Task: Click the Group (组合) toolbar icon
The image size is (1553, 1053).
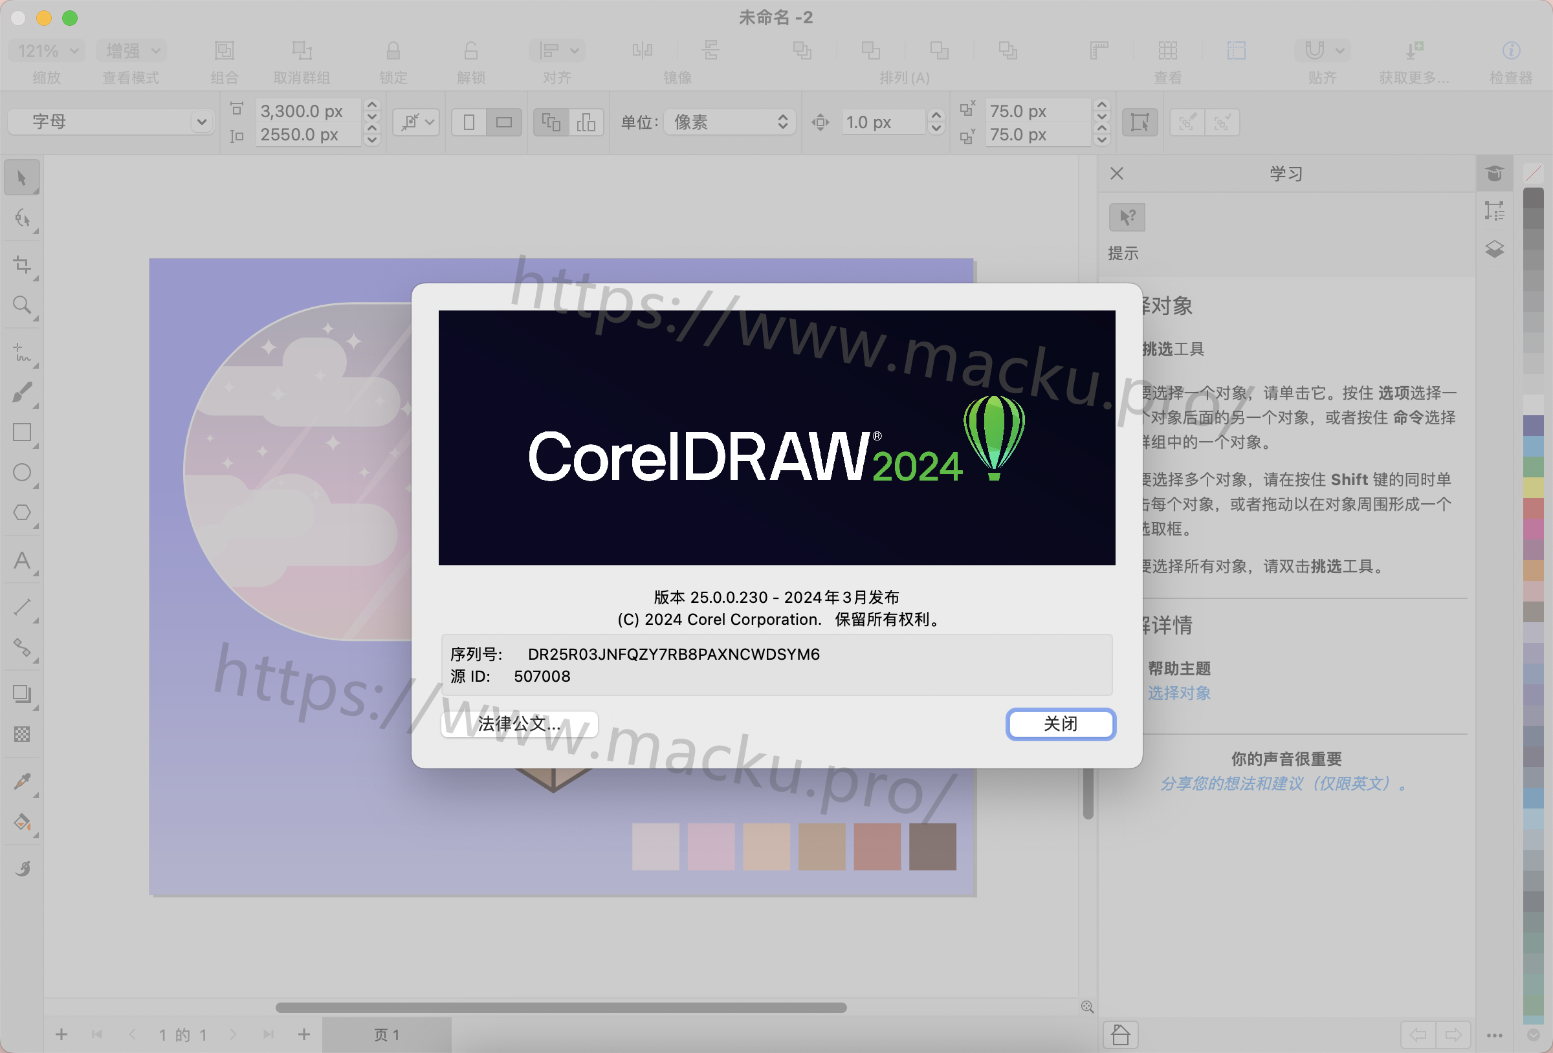Action: pyautogui.click(x=224, y=51)
